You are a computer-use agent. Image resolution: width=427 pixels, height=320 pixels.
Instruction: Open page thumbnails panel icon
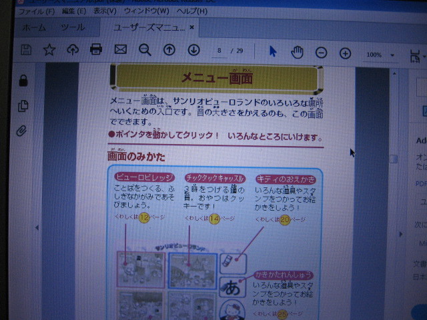coord(23,106)
